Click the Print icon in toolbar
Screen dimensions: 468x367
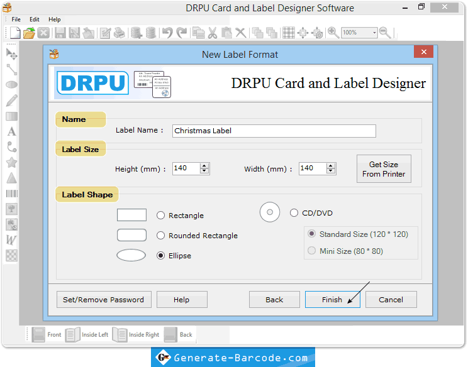pos(120,33)
